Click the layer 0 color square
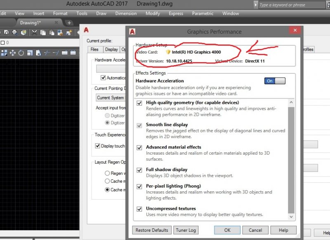The width and height of the screenshot is (330, 240). click(x=3, y=43)
